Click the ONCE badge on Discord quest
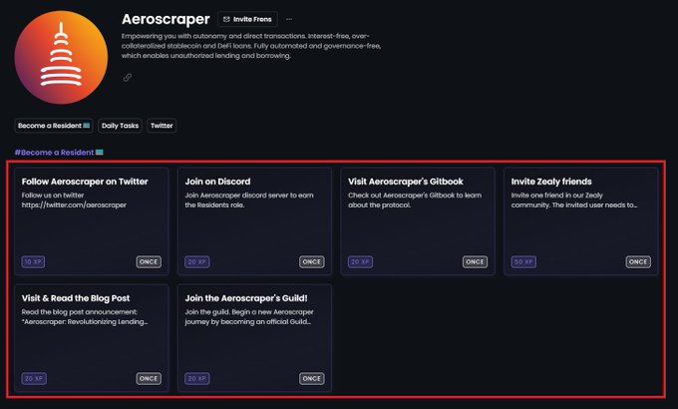Screen dimensions: 678x409 (312, 261)
